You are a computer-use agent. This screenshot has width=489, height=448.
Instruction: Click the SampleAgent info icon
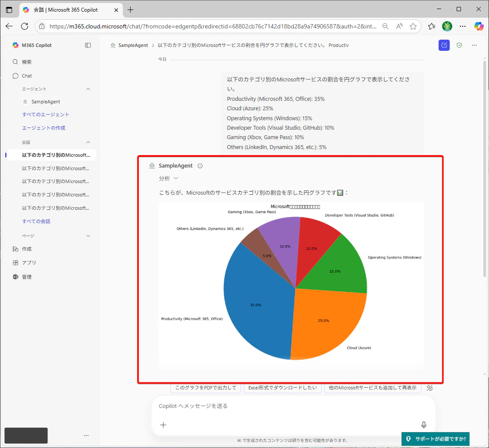coord(200,166)
